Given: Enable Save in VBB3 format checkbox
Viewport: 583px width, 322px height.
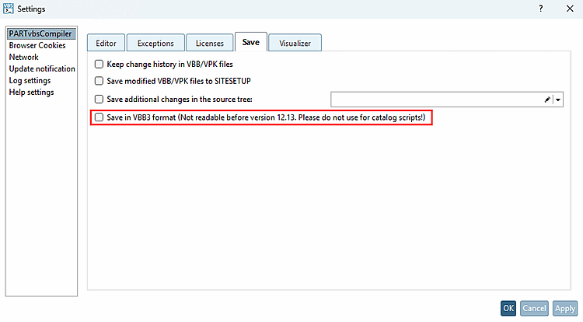Looking at the screenshot, I should pos(99,117).
